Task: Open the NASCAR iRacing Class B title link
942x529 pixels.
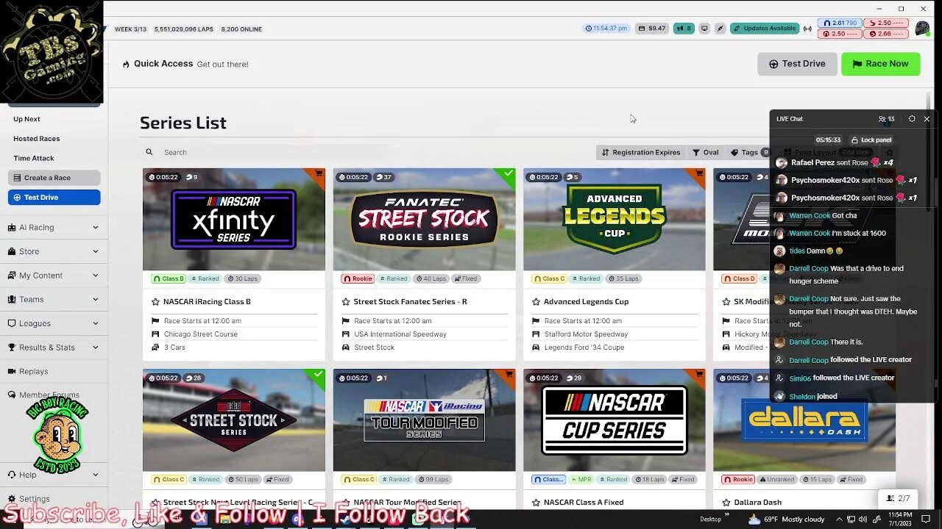Action: click(x=207, y=302)
